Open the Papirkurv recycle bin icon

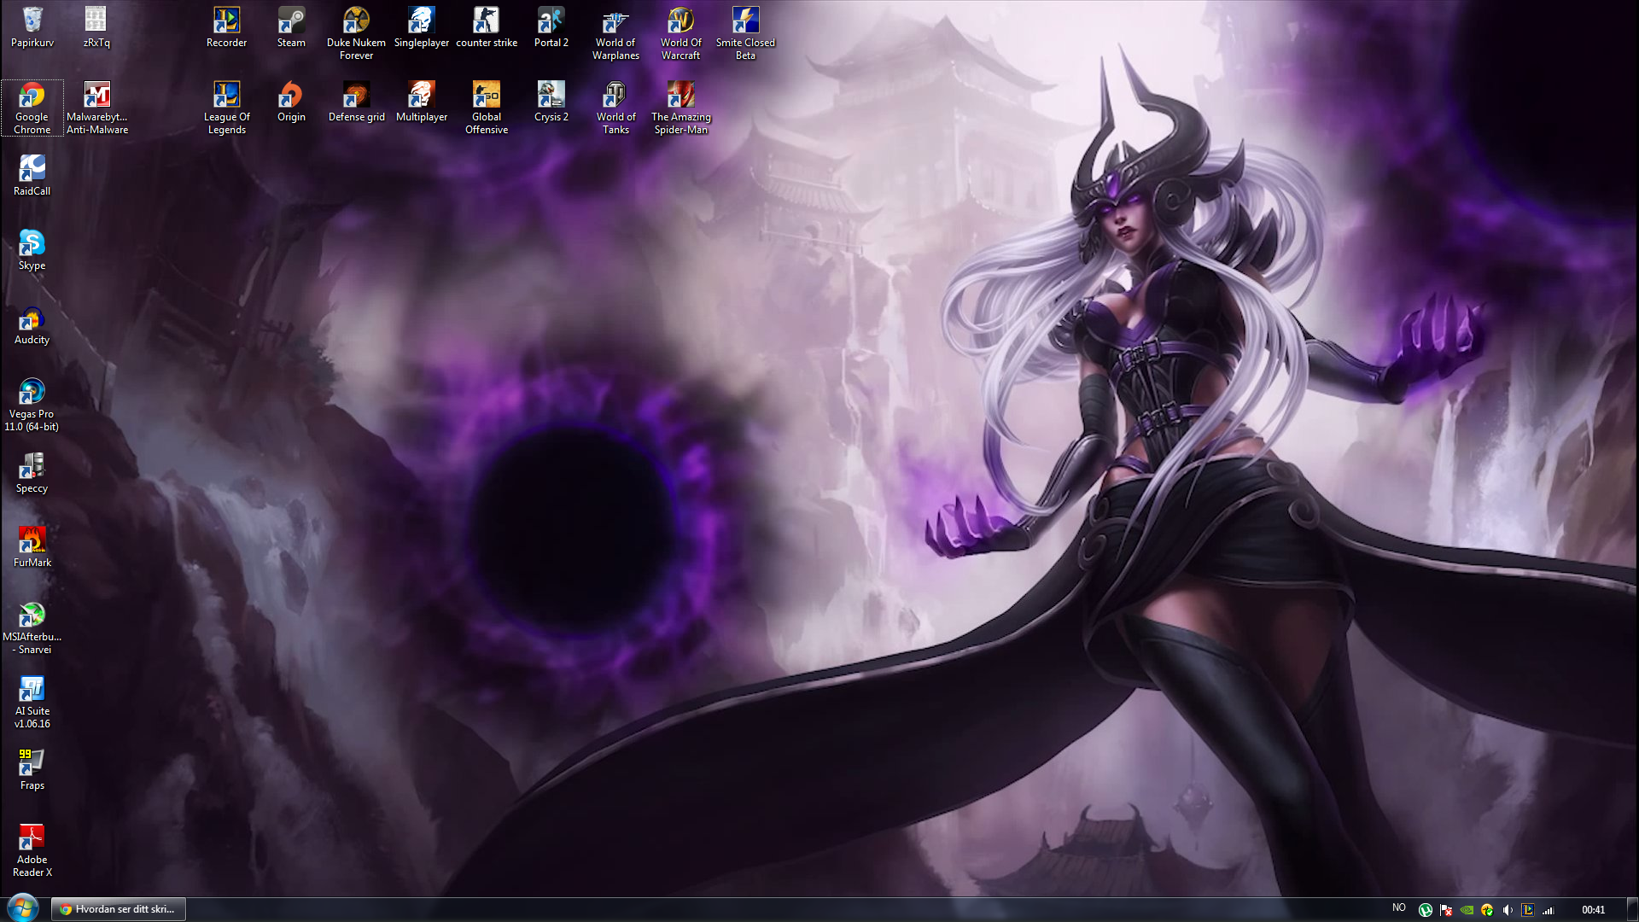[x=32, y=27]
